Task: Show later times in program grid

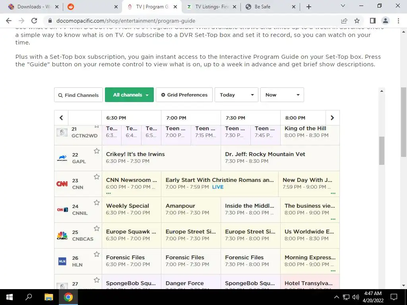Action: [x=332, y=118]
